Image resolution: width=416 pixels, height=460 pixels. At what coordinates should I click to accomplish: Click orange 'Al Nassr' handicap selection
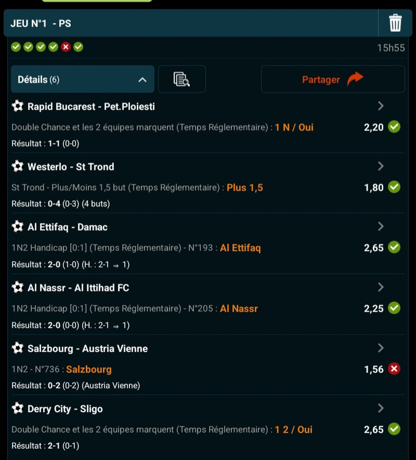tap(239, 309)
